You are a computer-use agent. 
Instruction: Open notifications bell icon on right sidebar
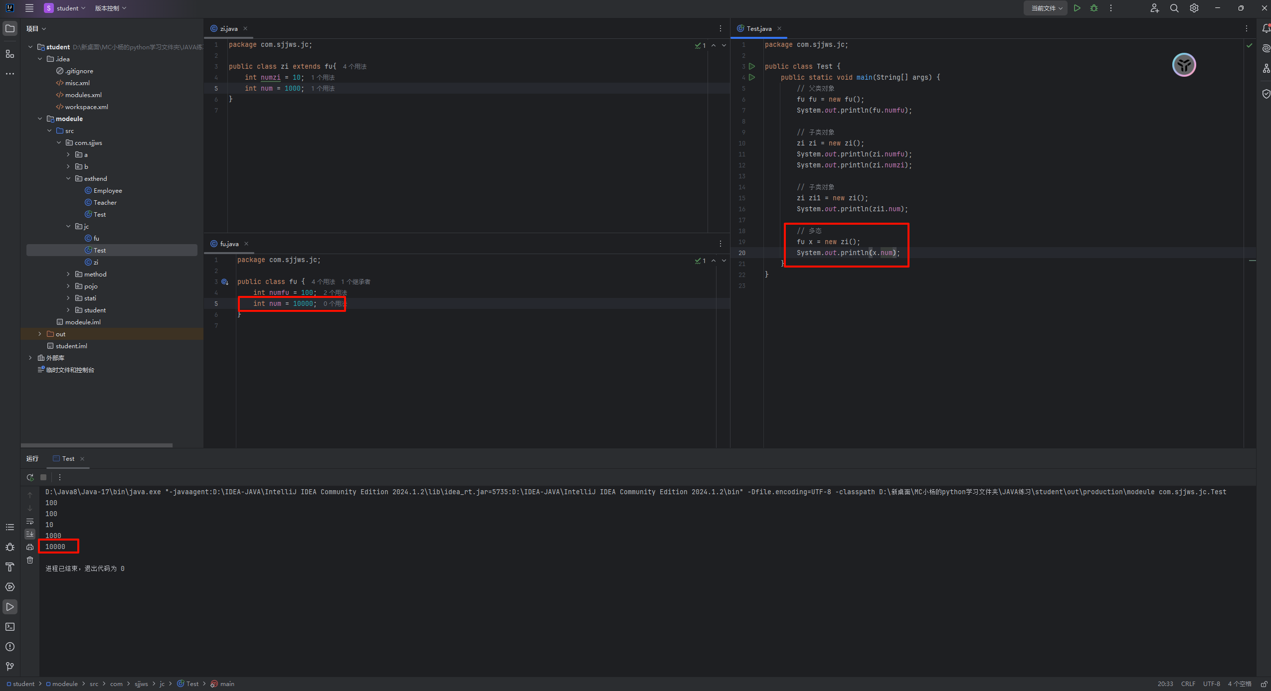click(x=1266, y=28)
